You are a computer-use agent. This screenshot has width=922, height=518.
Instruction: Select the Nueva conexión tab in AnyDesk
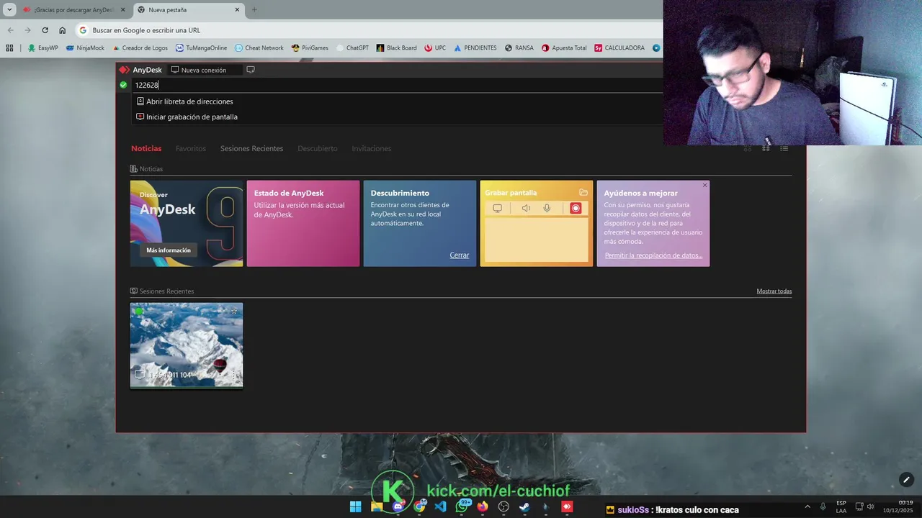204,70
